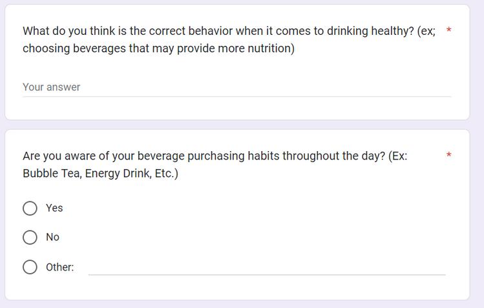The image size is (484, 308).
Task: Click the "choosing beverages that may provide" text line
Action: click(159, 48)
